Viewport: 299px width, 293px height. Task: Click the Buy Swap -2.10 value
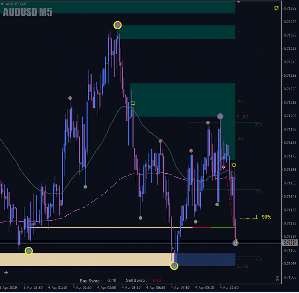click(x=111, y=281)
